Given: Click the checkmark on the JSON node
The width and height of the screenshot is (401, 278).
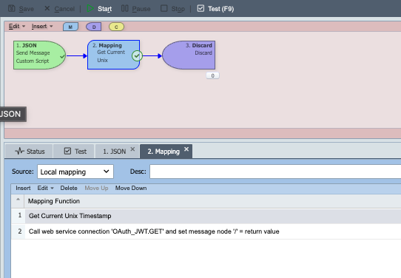Looking at the screenshot, I should coord(62,56).
